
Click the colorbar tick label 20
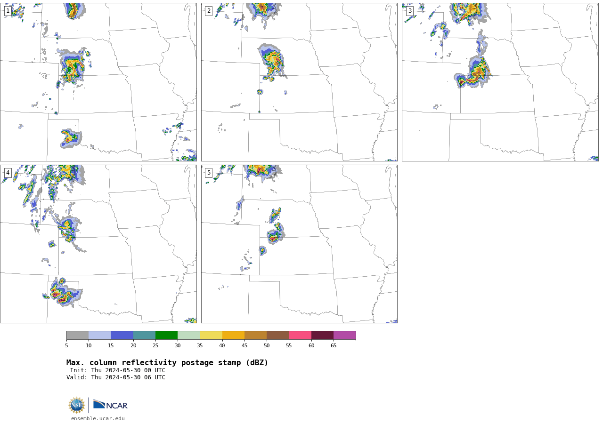133,346
